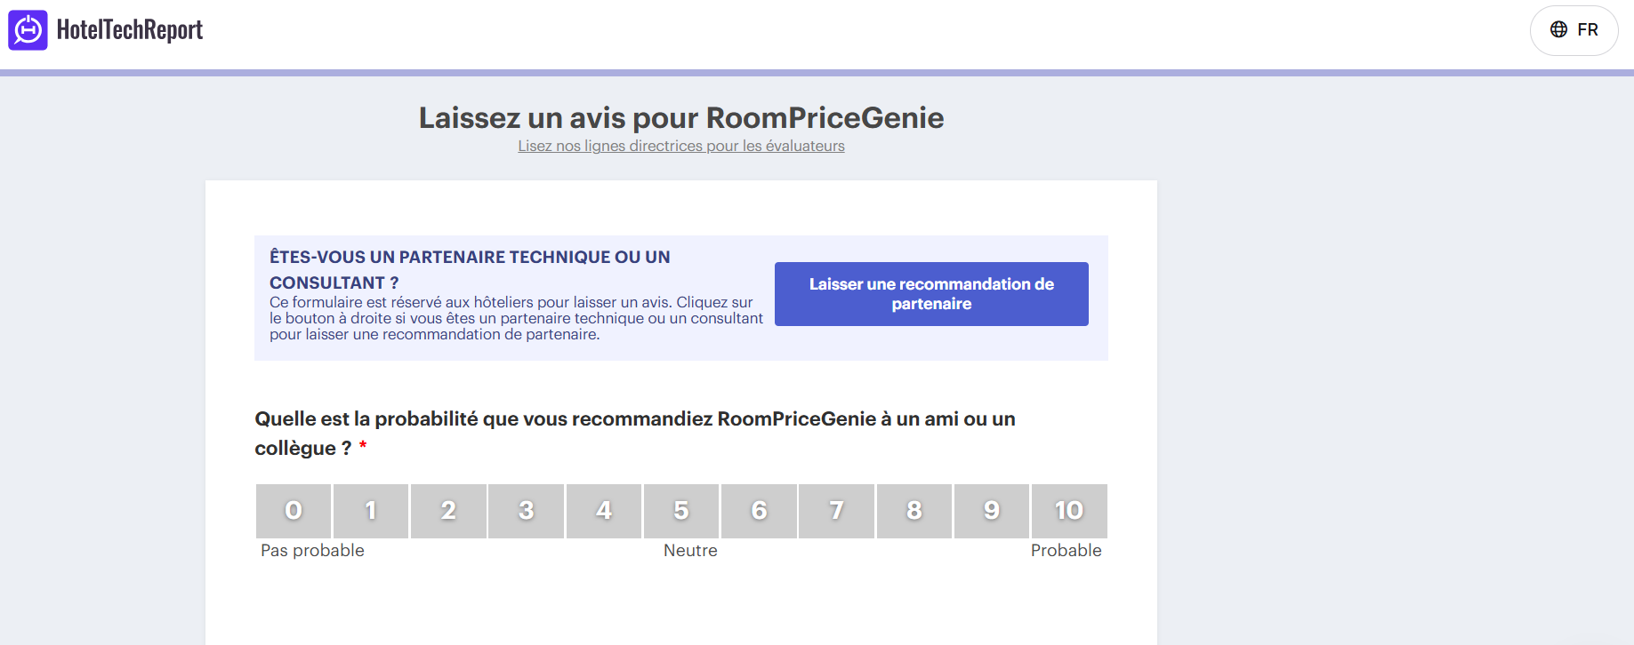Select rating 1 on the recommendation scale

[x=371, y=511]
